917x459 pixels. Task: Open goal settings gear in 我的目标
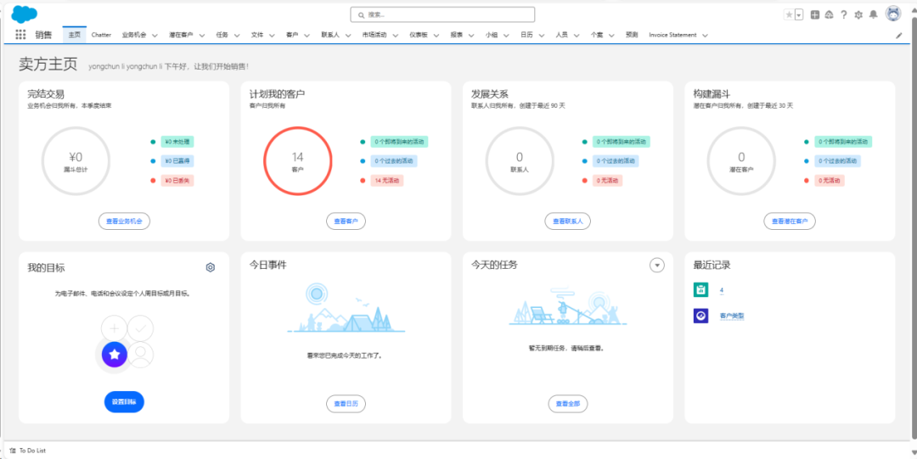[x=211, y=267]
